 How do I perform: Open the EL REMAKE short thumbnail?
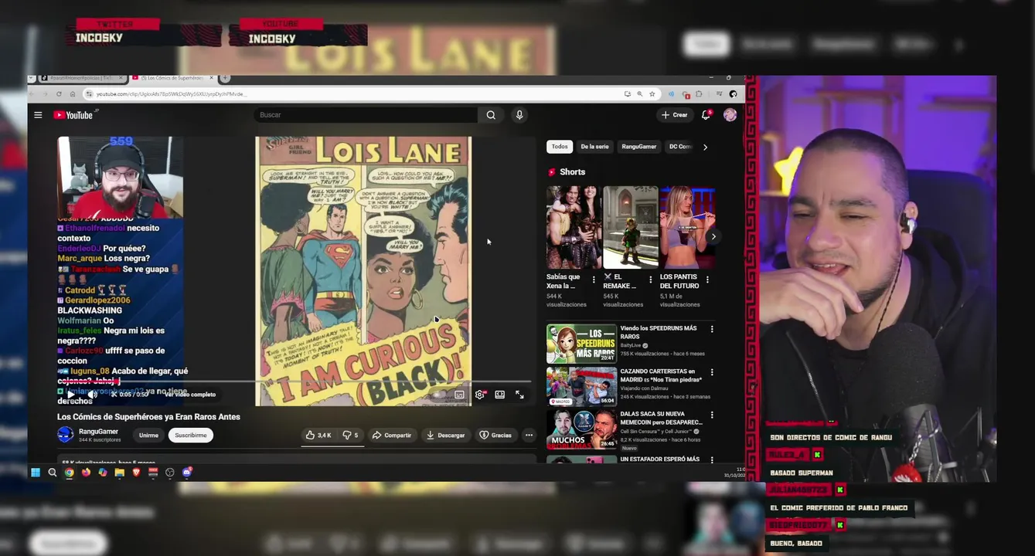pos(630,227)
